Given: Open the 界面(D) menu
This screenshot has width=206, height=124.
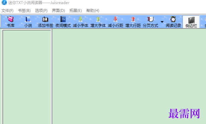Looking at the screenshot, I should (58, 11).
